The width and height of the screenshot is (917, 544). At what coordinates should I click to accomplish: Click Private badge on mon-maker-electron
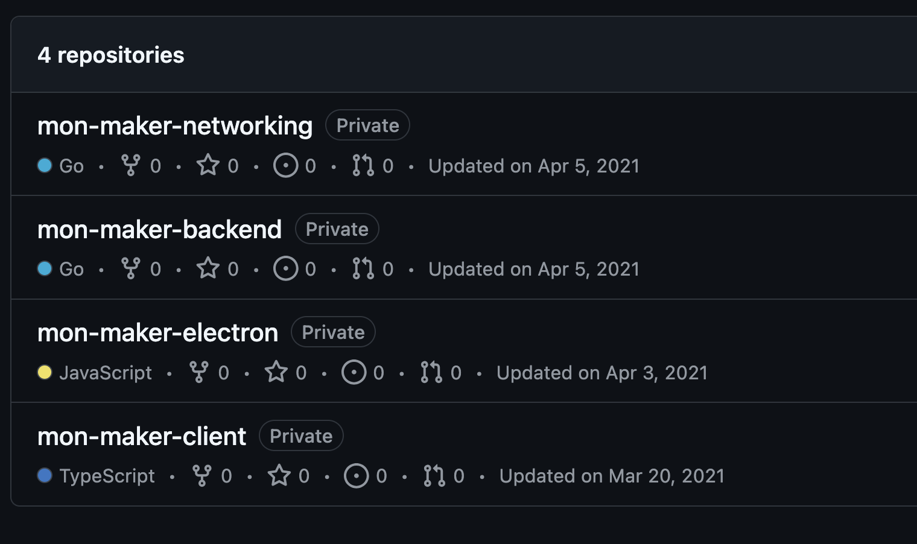pyautogui.click(x=333, y=332)
